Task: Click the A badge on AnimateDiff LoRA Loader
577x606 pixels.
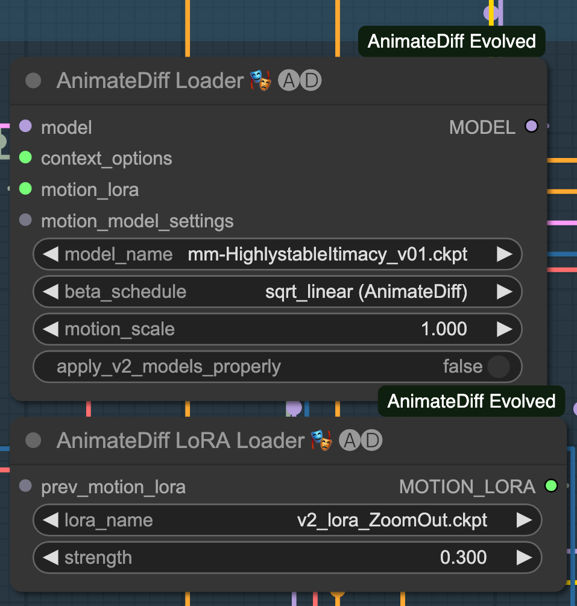Action: 350,440
